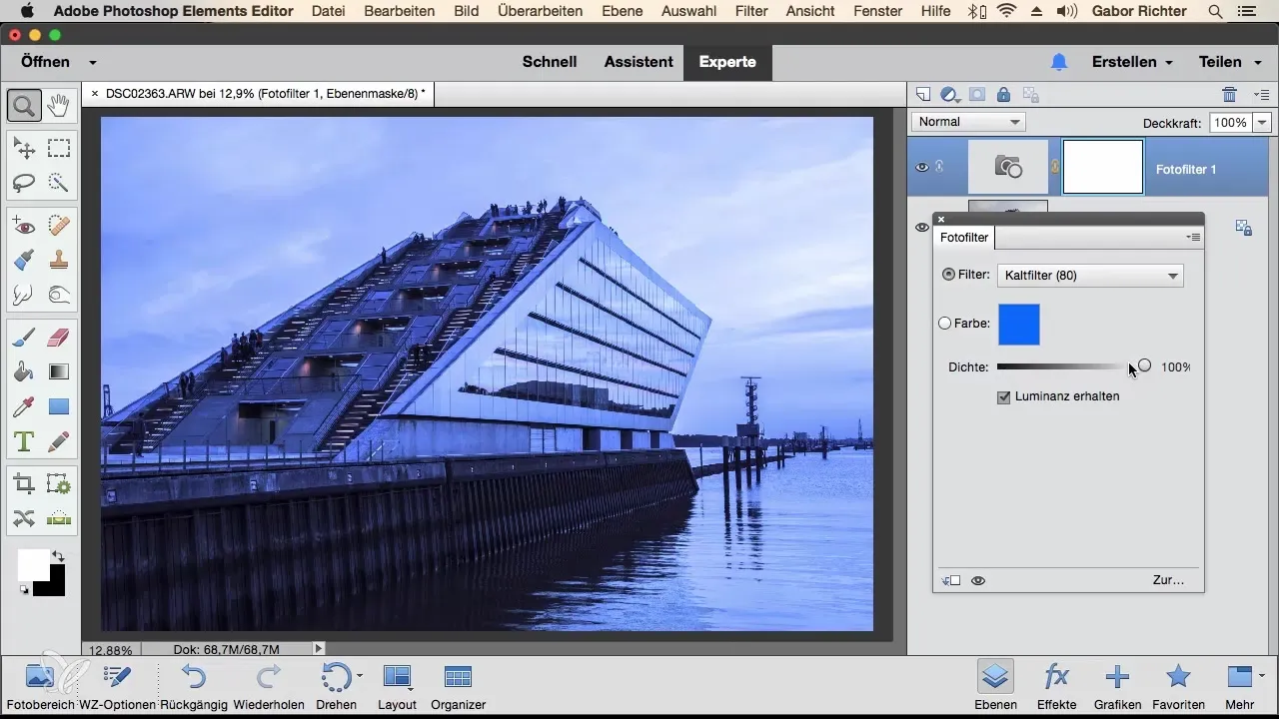Open the Fotofilter panel flyout menu
1279x719 pixels.
[1193, 238]
